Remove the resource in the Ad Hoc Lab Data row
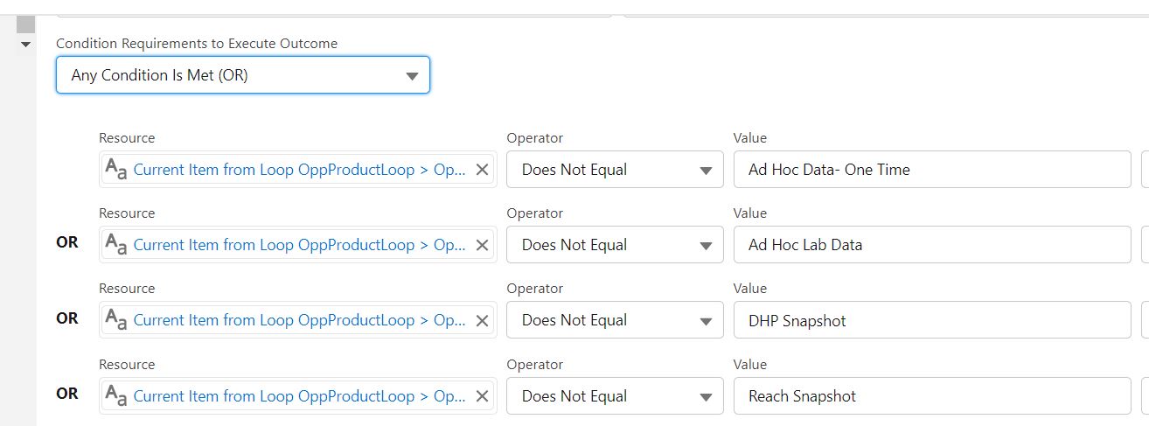The height and width of the screenshot is (426, 1149). (482, 245)
